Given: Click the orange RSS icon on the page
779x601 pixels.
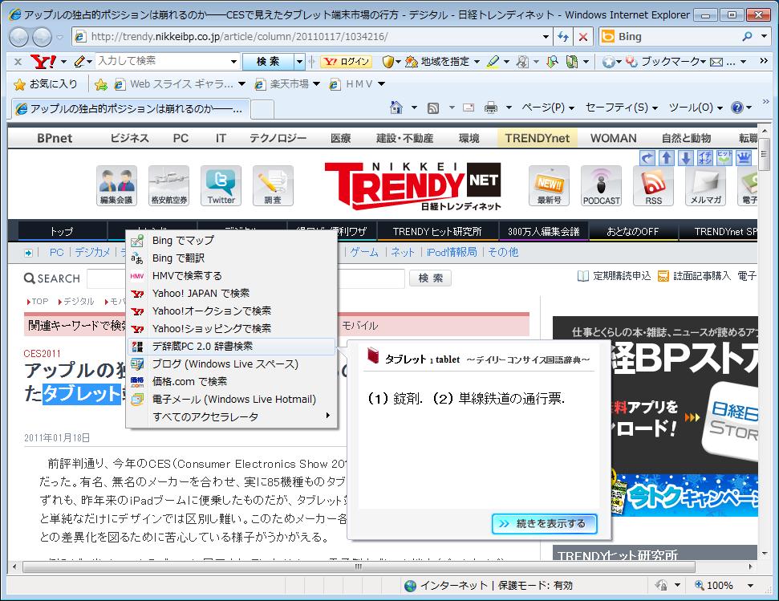Looking at the screenshot, I should [653, 186].
